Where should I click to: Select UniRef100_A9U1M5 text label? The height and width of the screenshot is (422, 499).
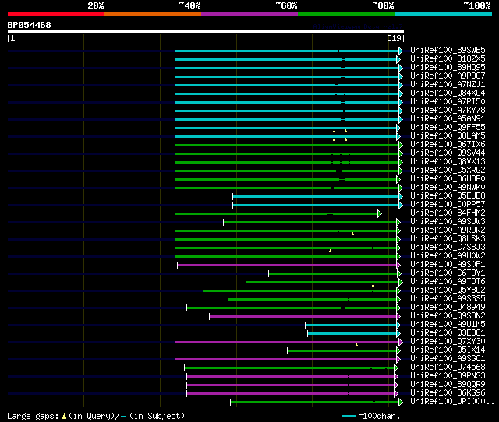click(x=448, y=325)
